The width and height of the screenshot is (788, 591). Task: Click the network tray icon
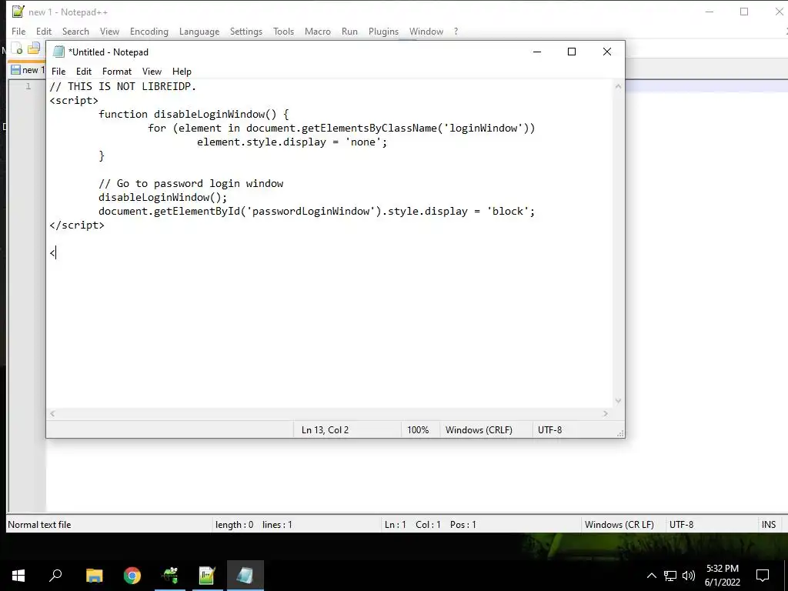point(670,576)
